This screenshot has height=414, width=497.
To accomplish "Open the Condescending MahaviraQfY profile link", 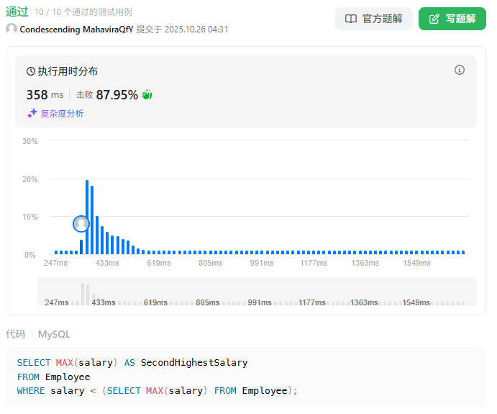I will [x=76, y=30].
